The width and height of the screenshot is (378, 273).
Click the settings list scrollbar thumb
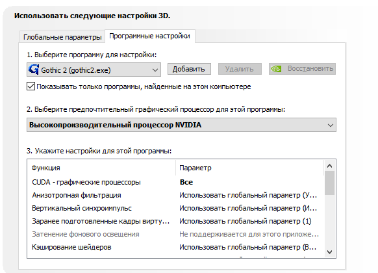tap(329, 183)
